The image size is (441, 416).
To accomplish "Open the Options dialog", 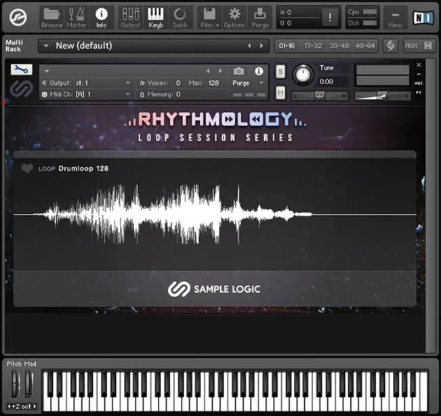I will [234, 18].
